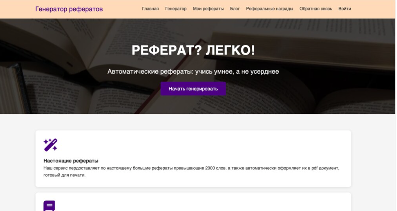The width and height of the screenshot is (397, 211).
Task: Click the subtitle about Автоматические рефераты
Action: [193, 71]
